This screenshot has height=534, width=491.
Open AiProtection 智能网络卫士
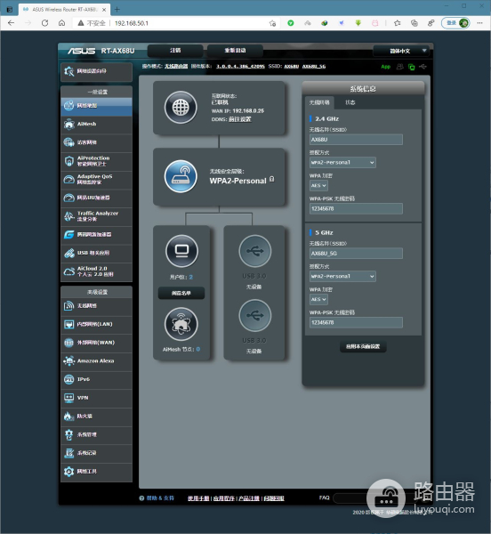(x=96, y=161)
